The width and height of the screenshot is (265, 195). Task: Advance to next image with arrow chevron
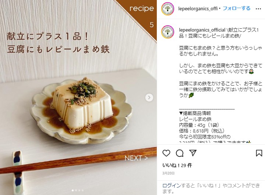(x=149, y=98)
